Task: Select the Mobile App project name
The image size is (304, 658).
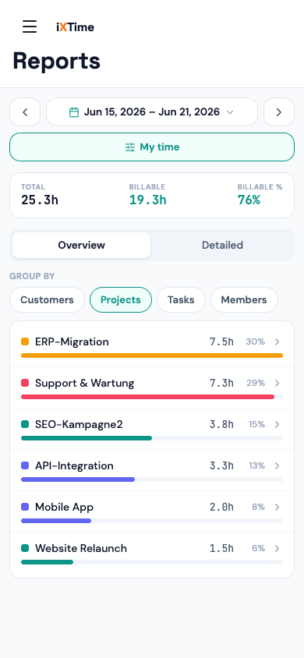Action: coord(64,507)
